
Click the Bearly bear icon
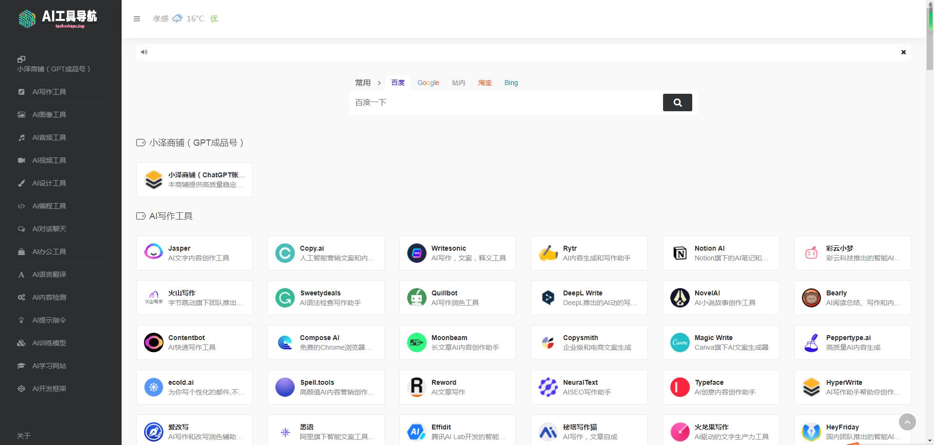811,297
